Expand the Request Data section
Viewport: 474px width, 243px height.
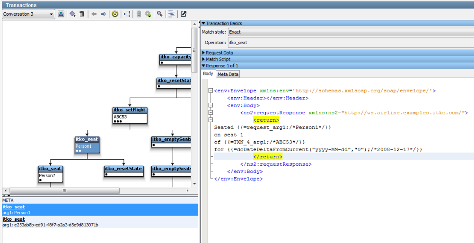(219, 53)
